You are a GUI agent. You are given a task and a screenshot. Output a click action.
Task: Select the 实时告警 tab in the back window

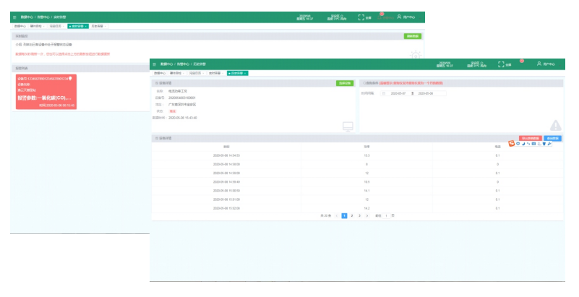[77, 26]
